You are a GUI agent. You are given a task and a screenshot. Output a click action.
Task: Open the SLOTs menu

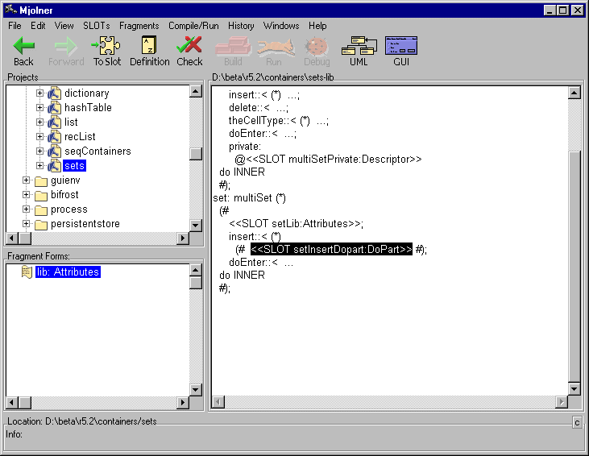coord(96,26)
